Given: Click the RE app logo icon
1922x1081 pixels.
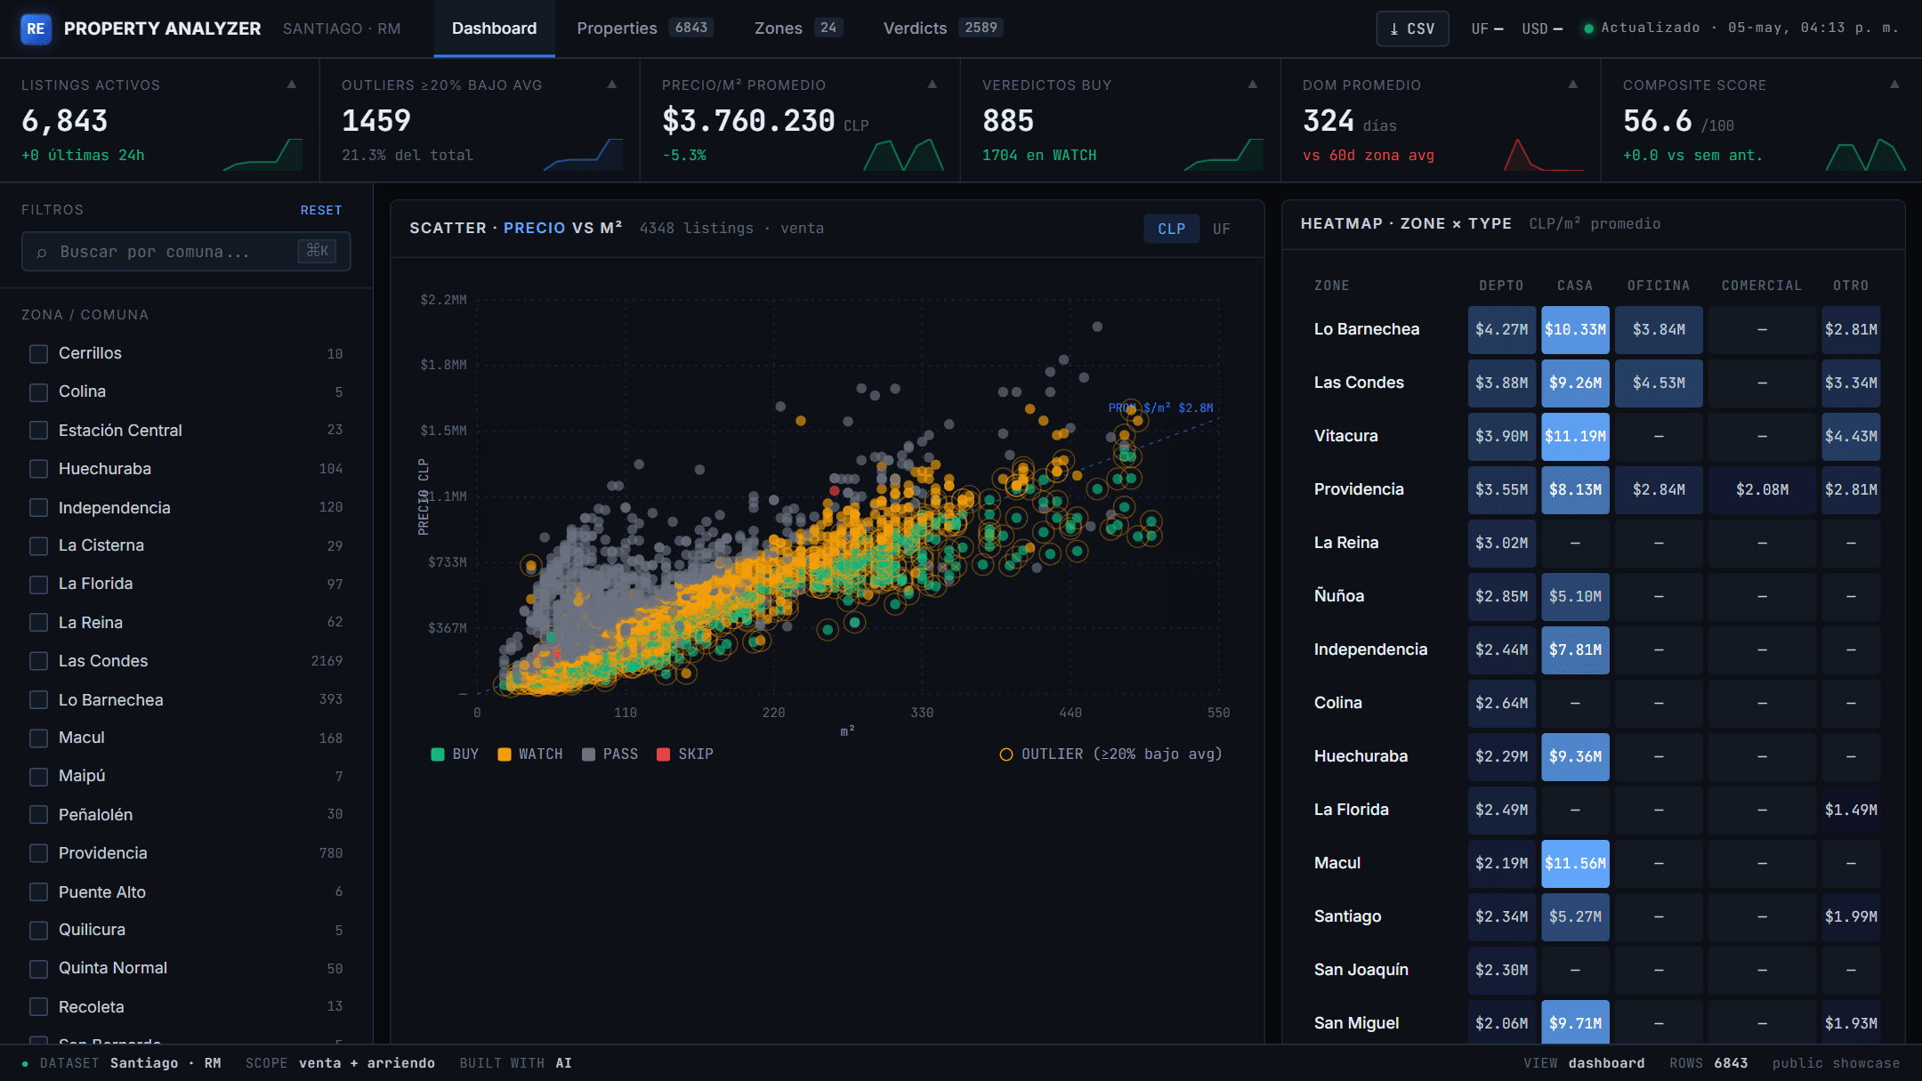Looking at the screenshot, I should (x=36, y=28).
